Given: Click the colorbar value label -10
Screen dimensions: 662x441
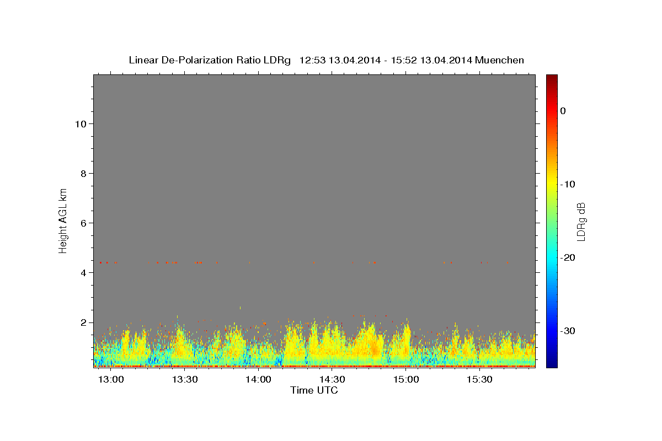Looking at the screenshot, I should tap(568, 184).
